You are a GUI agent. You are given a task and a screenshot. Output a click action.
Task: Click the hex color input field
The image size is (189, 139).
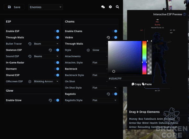(130, 78)
